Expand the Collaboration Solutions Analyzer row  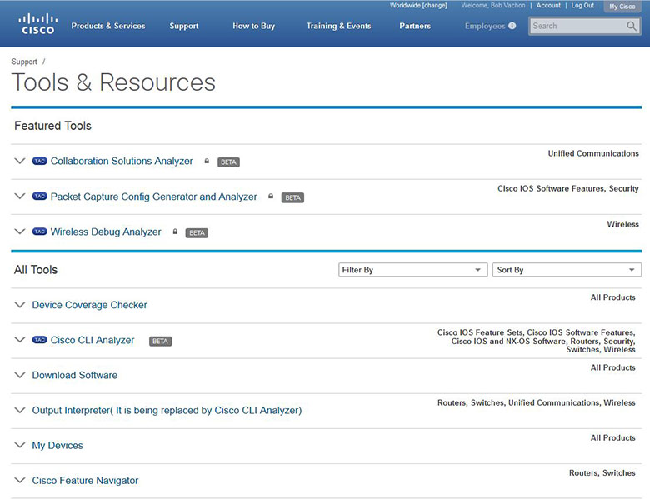[20, 162]
